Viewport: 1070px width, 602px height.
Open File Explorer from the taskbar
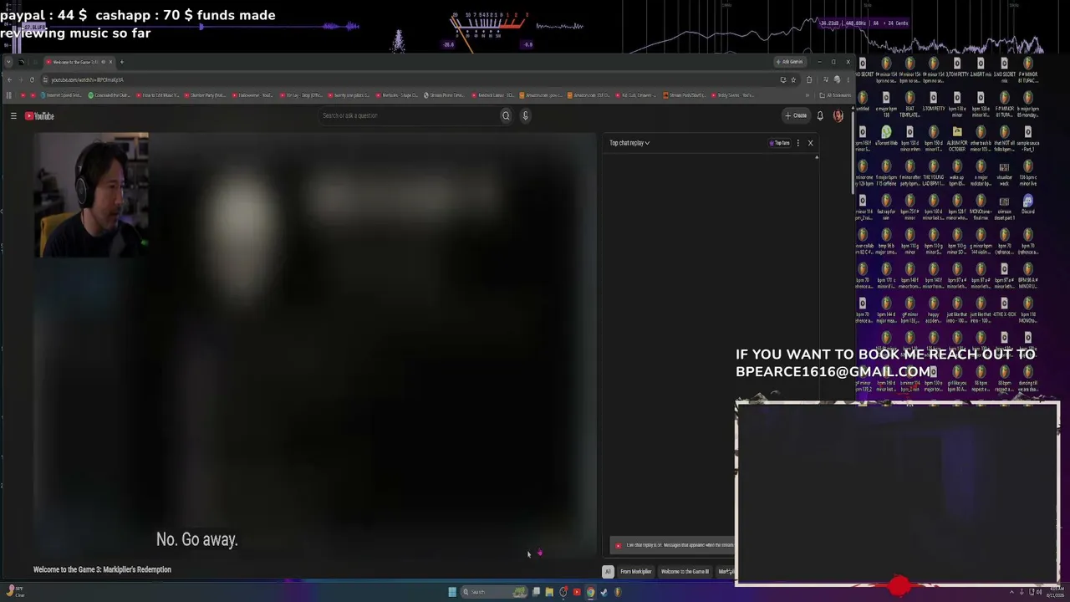549,592
